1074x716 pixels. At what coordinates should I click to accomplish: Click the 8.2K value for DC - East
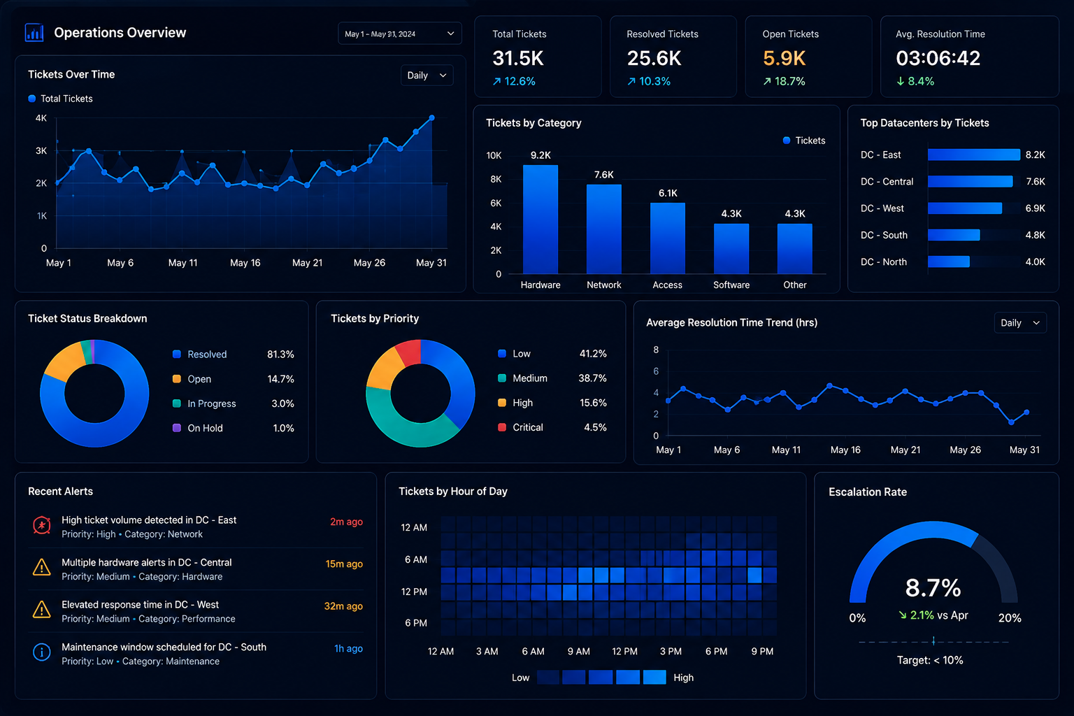tap(1035, 155)
